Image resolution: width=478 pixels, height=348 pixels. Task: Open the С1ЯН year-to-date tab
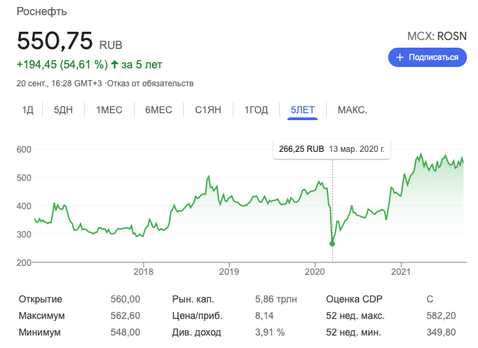pyautogui.click(x=208, y=110)
